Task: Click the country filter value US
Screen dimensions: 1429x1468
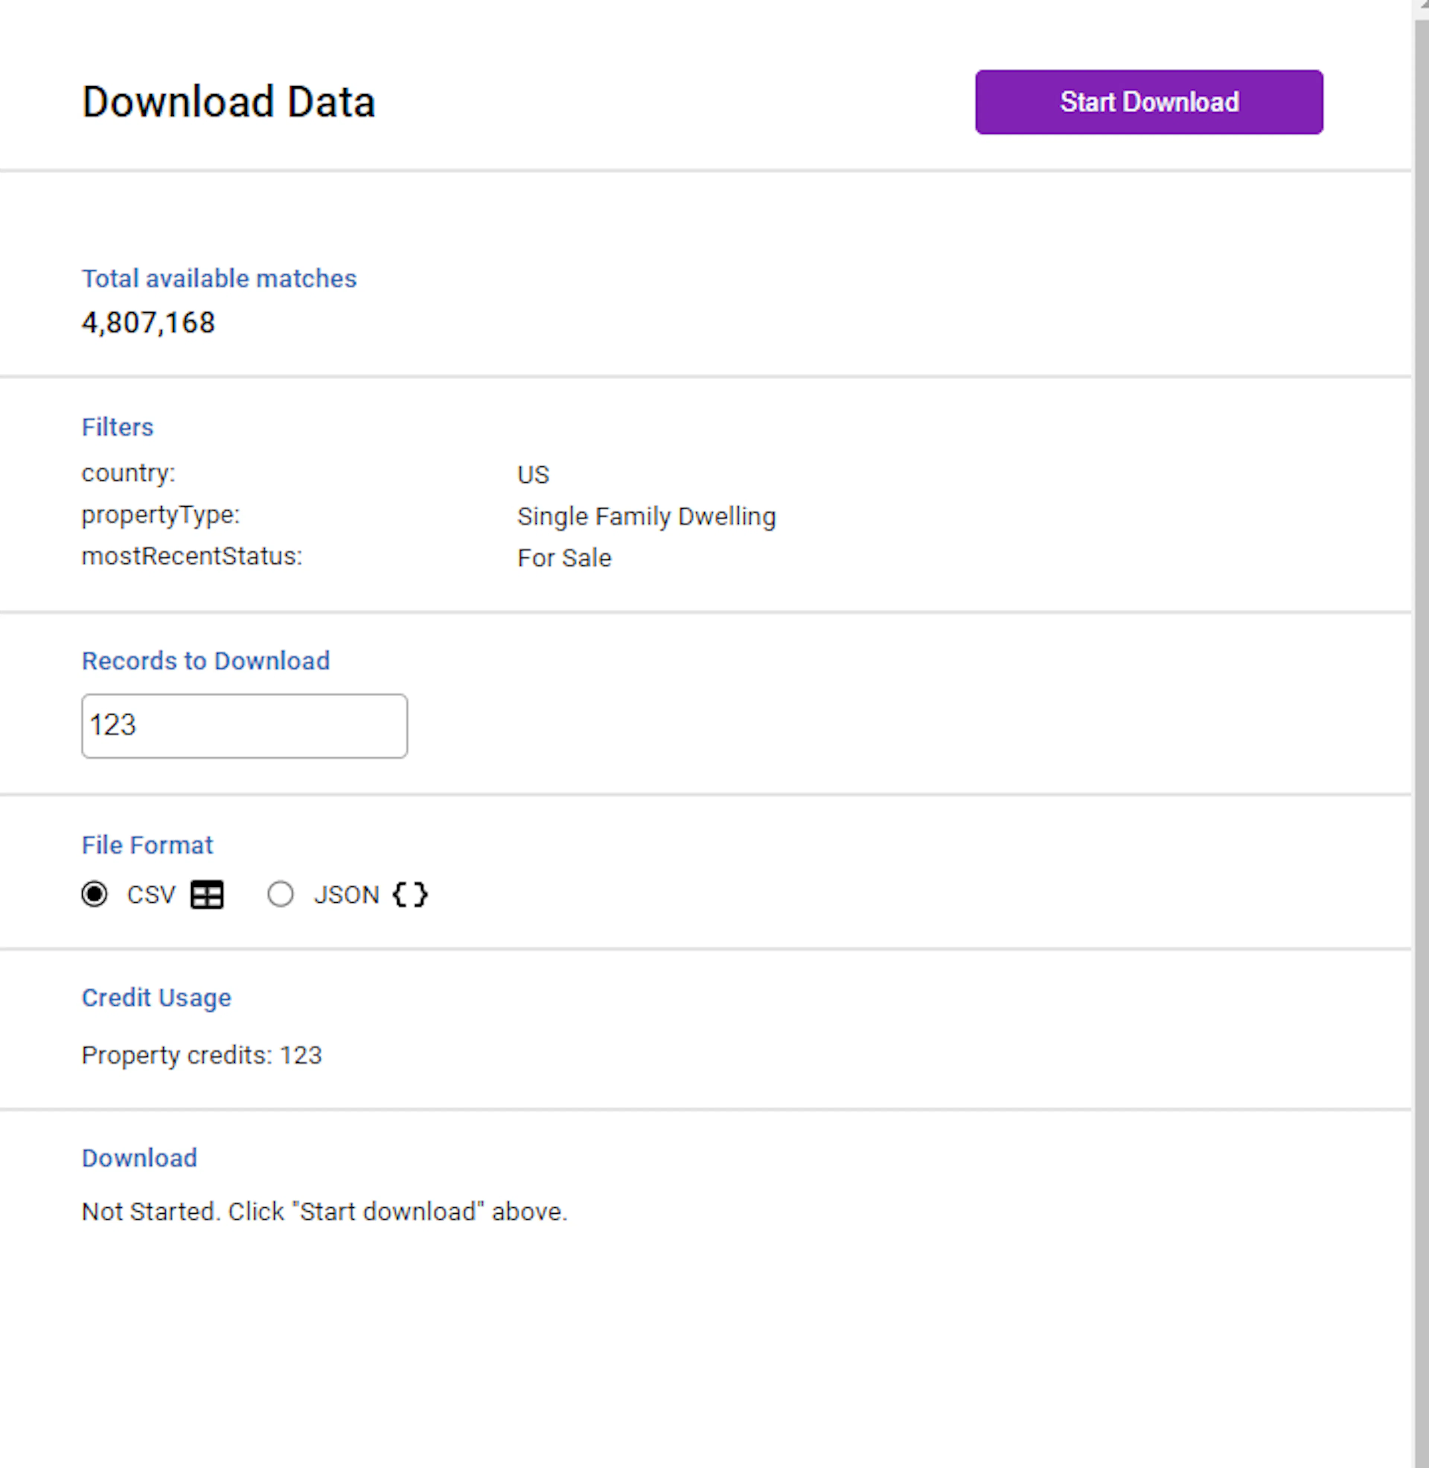Action: [x=533, y=474]
